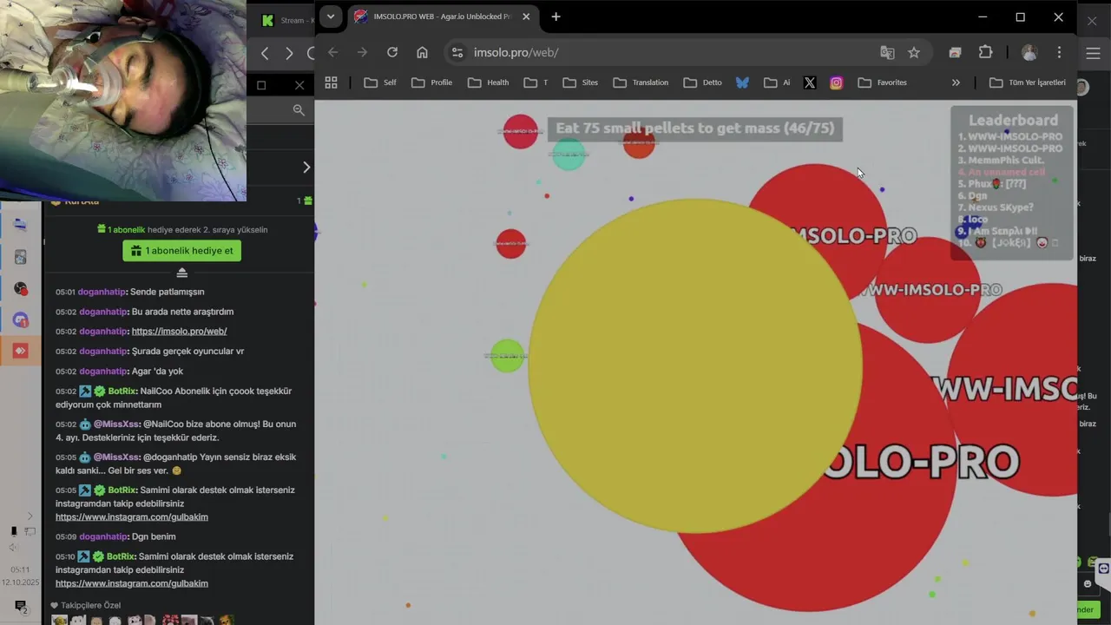Viewport: 1111px width, 625px height.
Task: Open the red extension icon beside extensions
Action: click(955, 52)
